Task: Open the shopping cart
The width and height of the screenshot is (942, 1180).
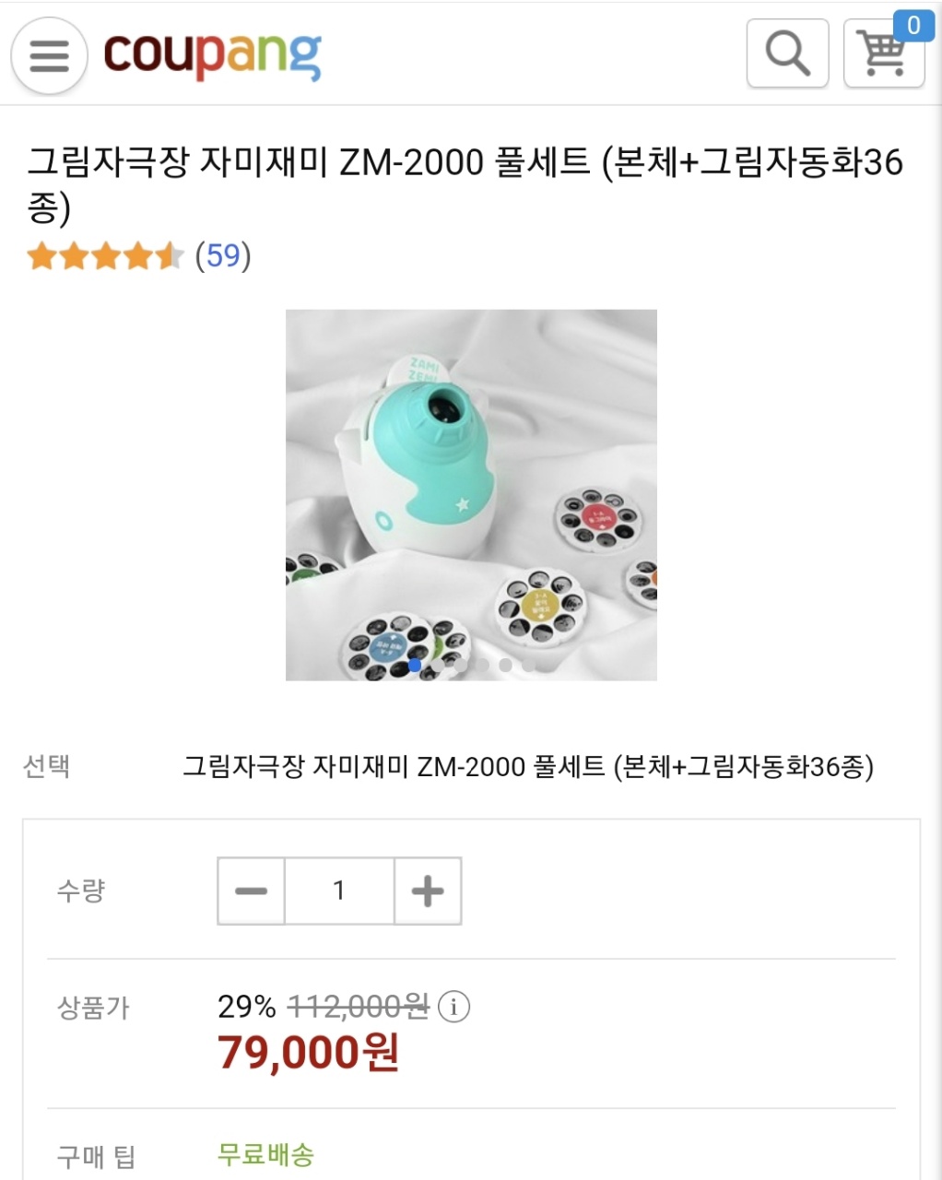Action: [883, 55]
